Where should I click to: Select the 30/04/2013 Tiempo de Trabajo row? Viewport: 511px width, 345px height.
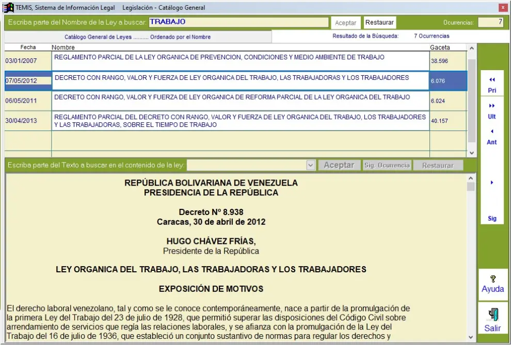pyautogui.click(x=240, y=121)
